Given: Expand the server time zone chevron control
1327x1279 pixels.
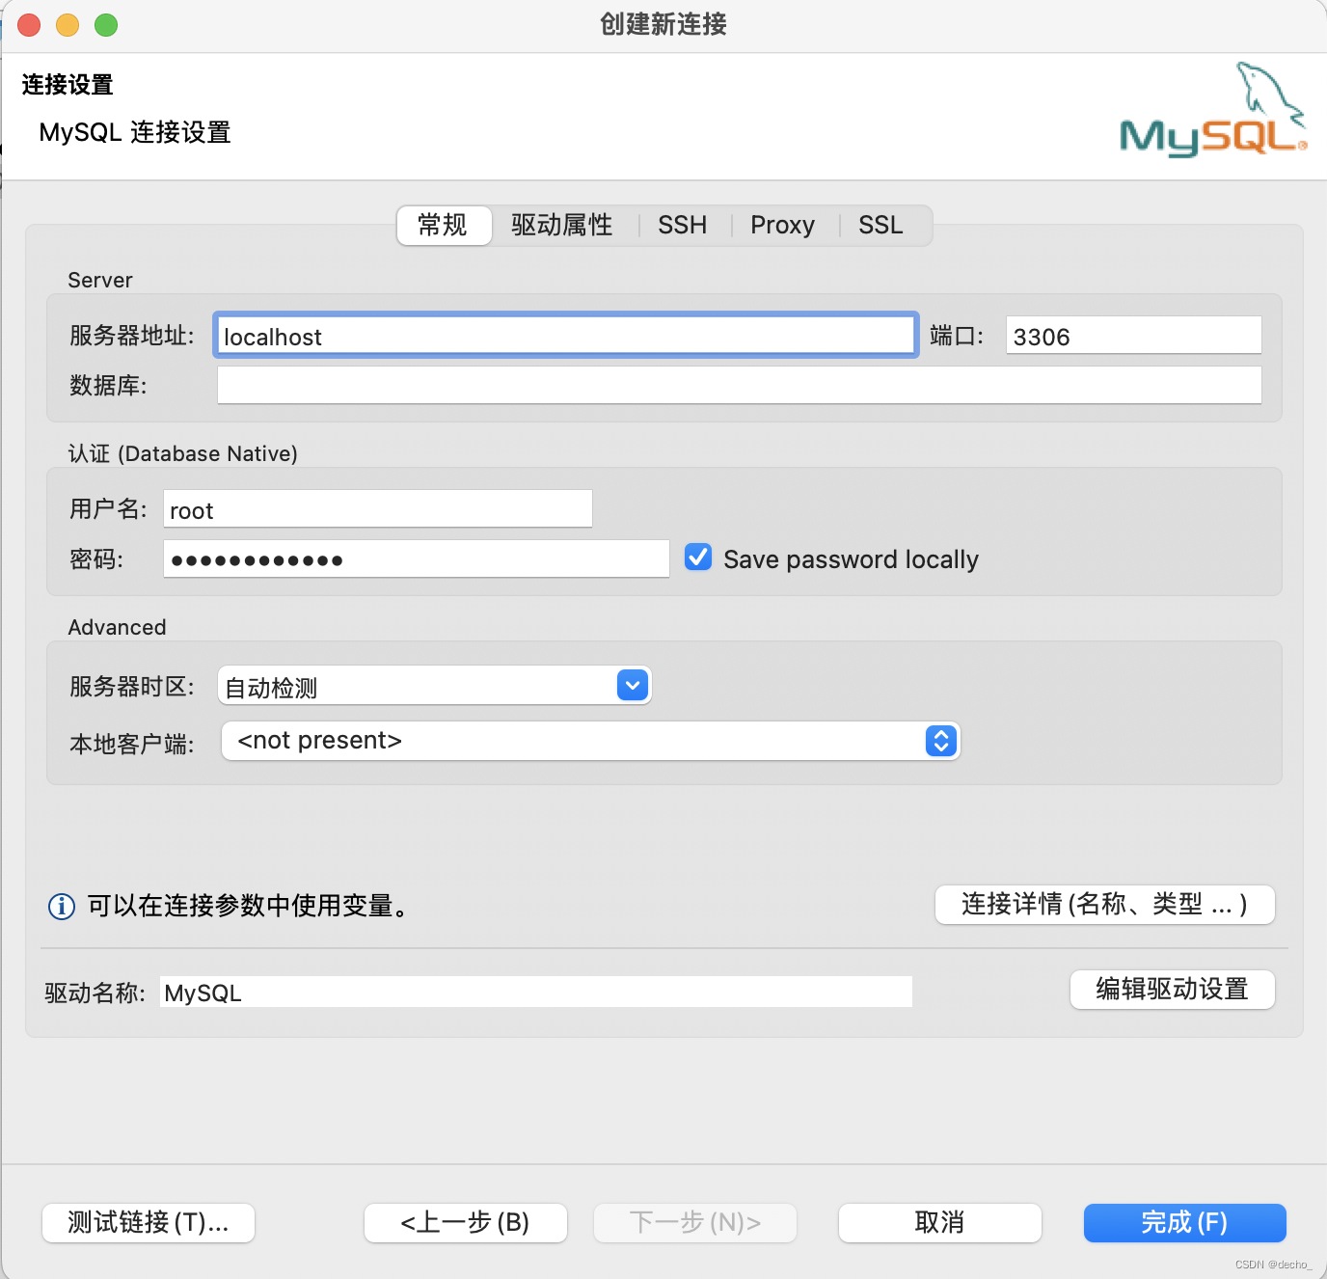Looking at the screenshot, I should [632, 685].
